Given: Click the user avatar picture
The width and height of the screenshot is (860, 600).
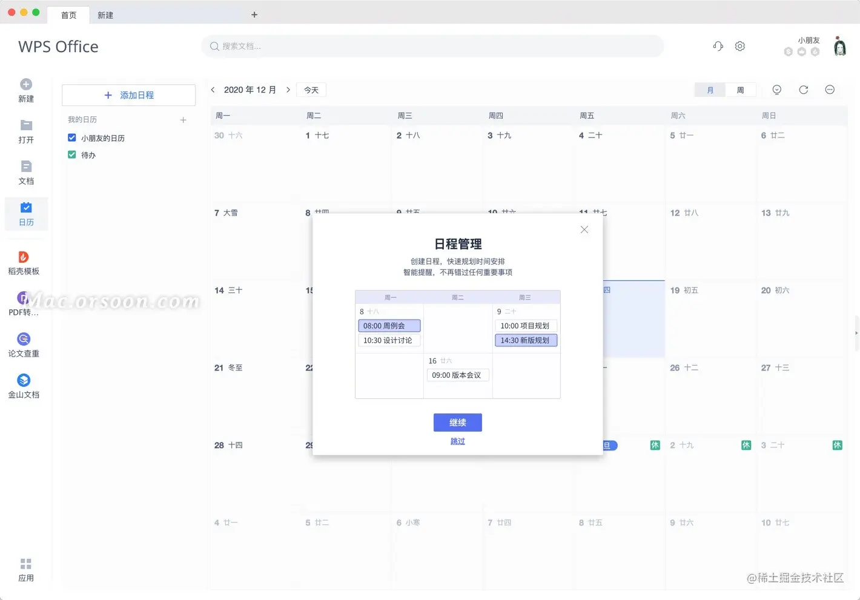Looking at the screenshot, I should [840, 46].
